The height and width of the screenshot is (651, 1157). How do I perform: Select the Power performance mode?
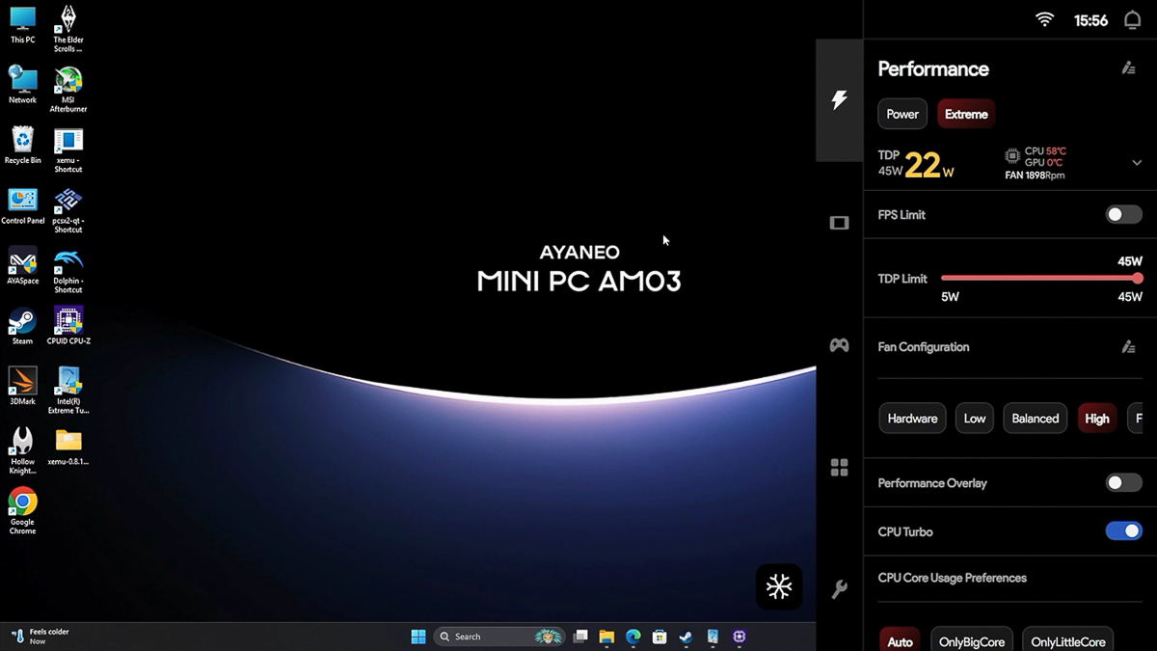tap(902, 114)
